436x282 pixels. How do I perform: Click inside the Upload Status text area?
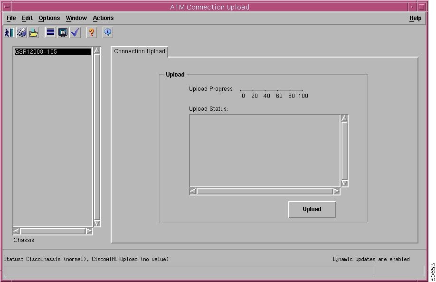tap(265, 151)
